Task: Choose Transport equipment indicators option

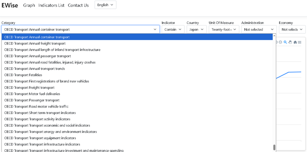Action: tap(137, 138)
